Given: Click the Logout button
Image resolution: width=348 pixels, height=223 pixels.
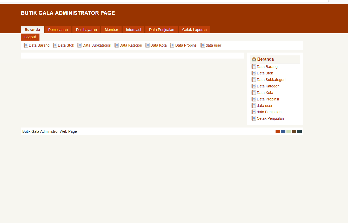Looking at the screenshot, I should (x=30, y=37).
